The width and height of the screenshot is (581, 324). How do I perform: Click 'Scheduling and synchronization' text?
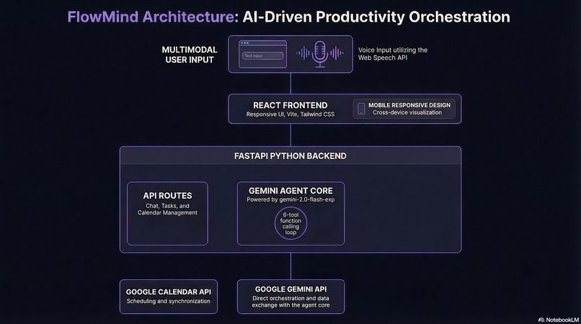click(168, 302)
